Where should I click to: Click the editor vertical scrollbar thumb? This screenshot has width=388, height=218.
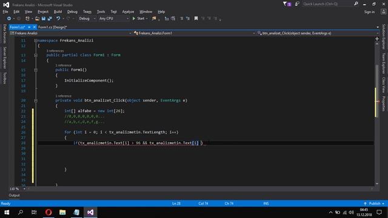coord(377,90)
